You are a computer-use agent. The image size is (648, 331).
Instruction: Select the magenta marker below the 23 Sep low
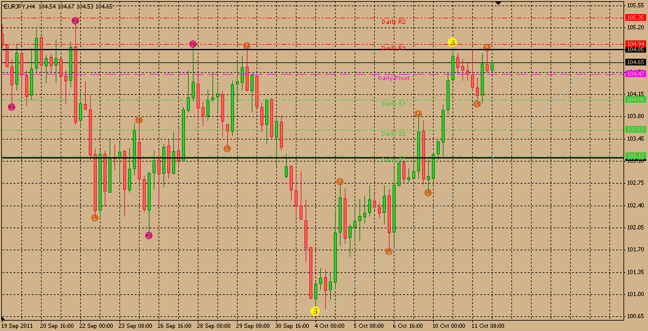point(149,235)
